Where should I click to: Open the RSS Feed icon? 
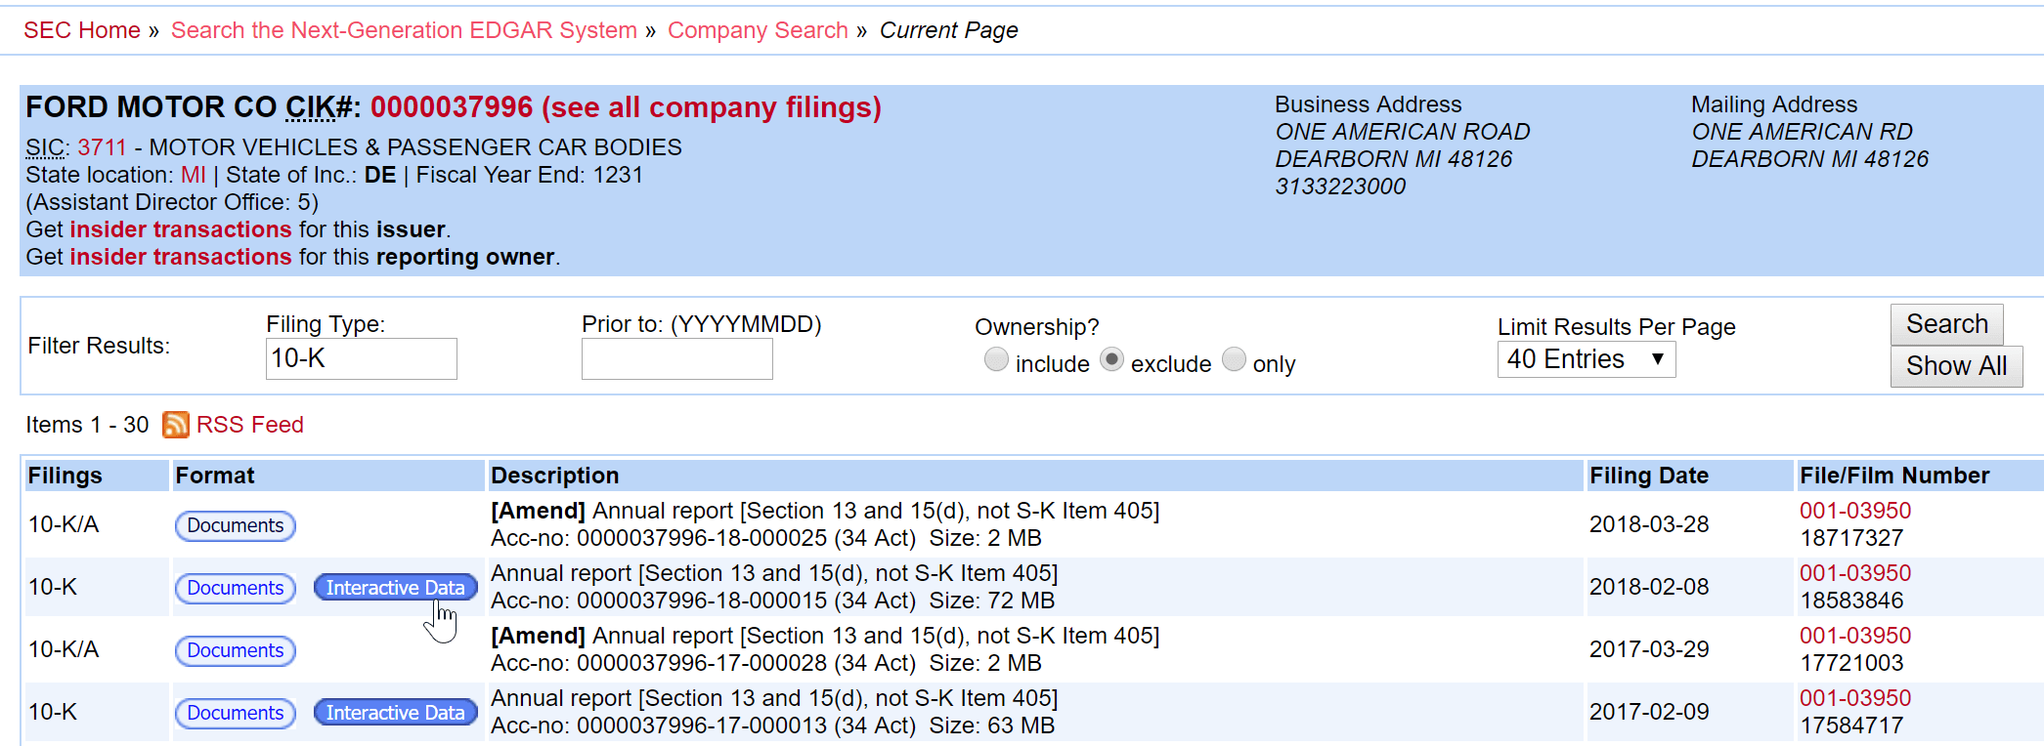175,425
